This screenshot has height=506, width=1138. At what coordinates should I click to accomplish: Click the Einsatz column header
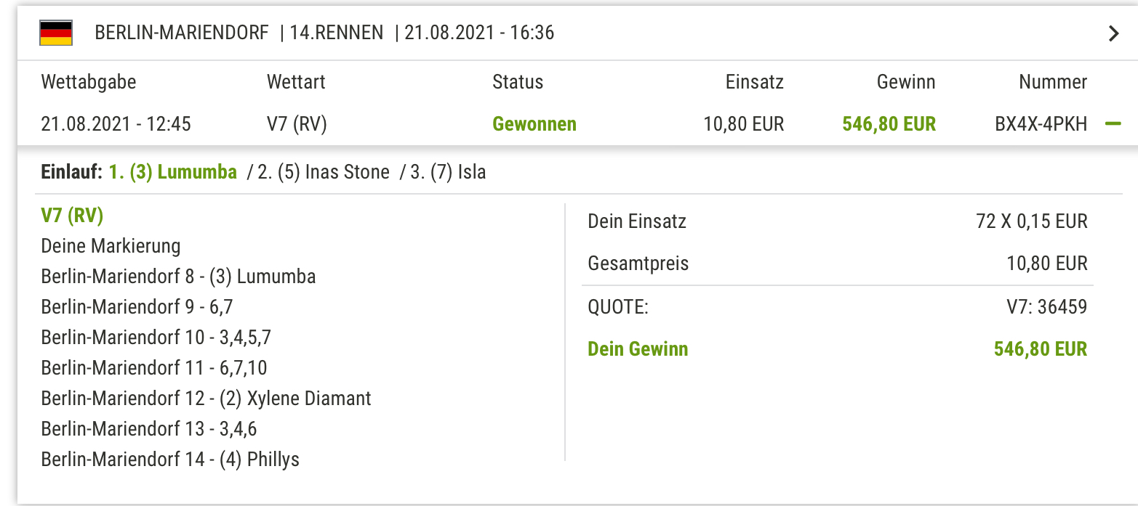click(755, 82)
